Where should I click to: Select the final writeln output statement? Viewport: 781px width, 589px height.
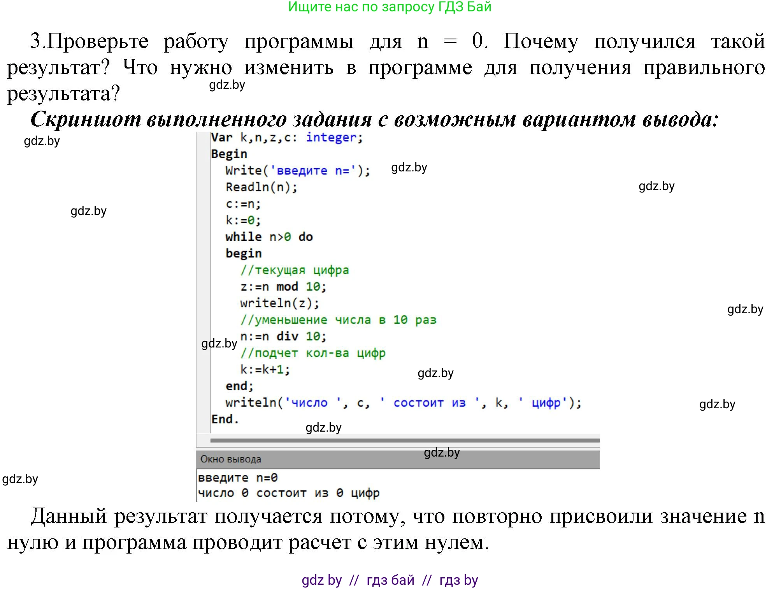pos(403,403)
